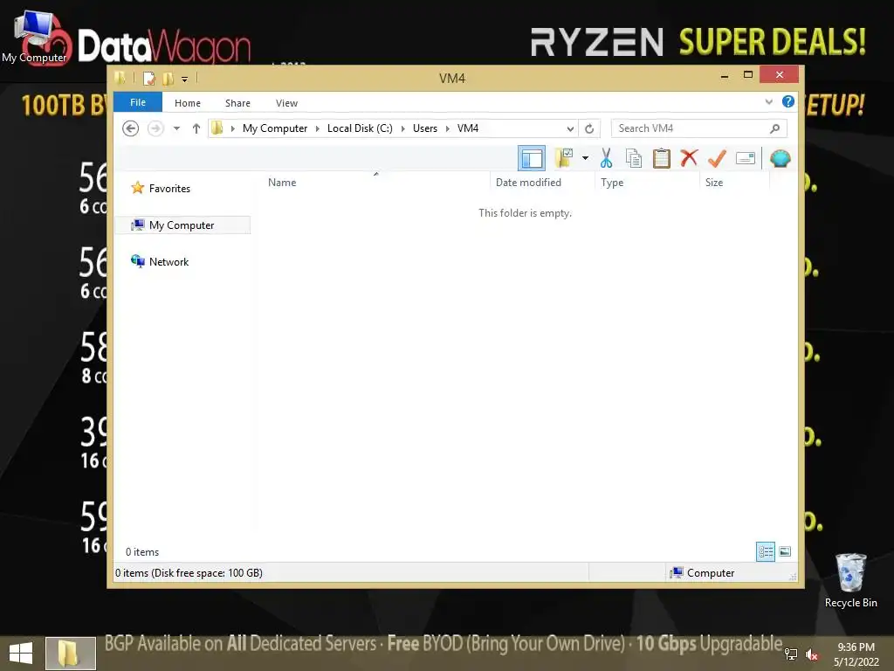Open the folder options toolbar icon

563,158
